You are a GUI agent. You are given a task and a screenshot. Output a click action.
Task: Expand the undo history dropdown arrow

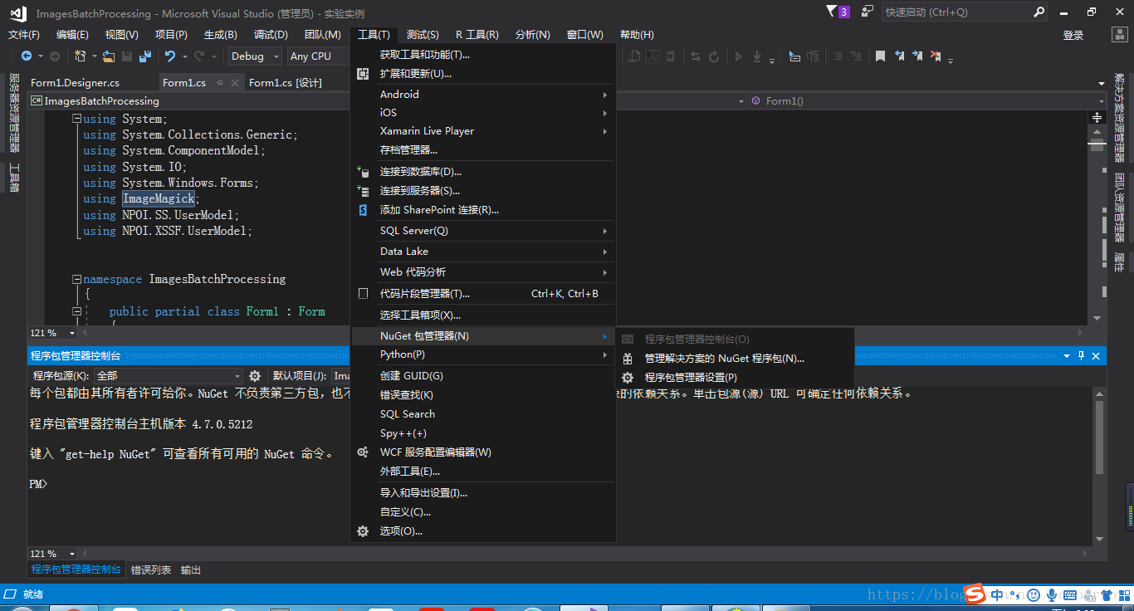point(184,56)
